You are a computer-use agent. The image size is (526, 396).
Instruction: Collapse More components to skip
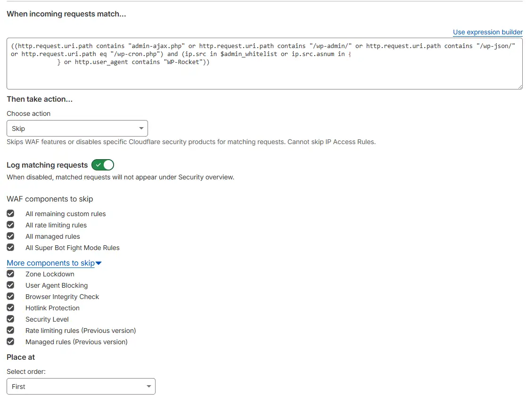coord(54,263)
